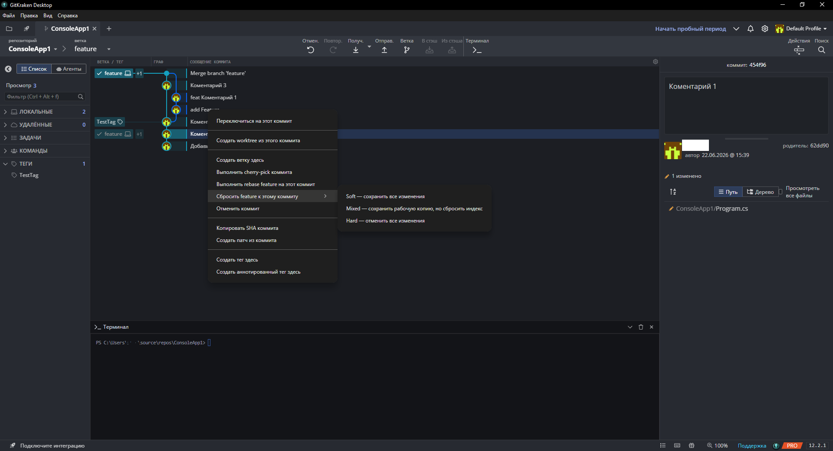Choose Переключиться на этот коммит
833x451 pixels.
click(272, 121)
